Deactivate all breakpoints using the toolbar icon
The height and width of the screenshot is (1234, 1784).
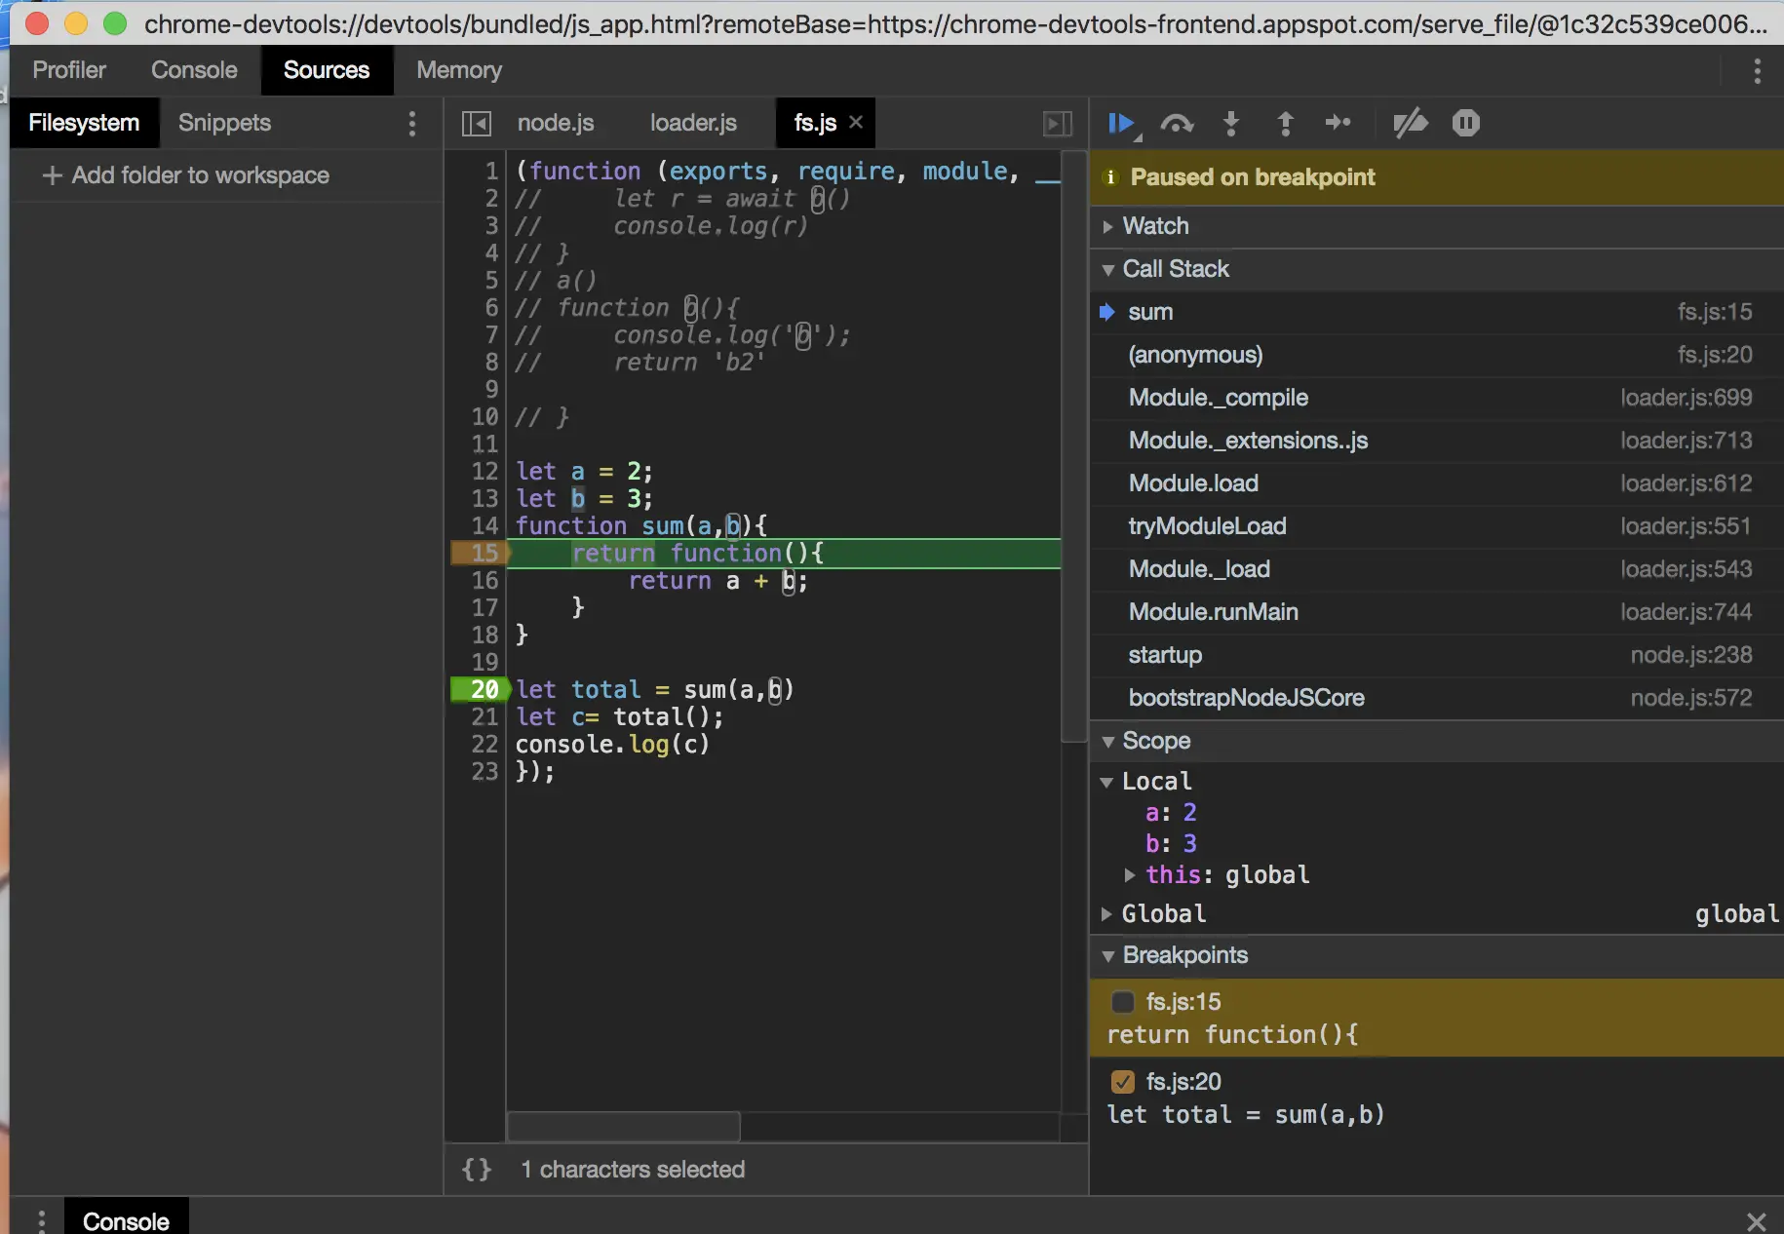pyautogui.click(x=1410, y=124)
